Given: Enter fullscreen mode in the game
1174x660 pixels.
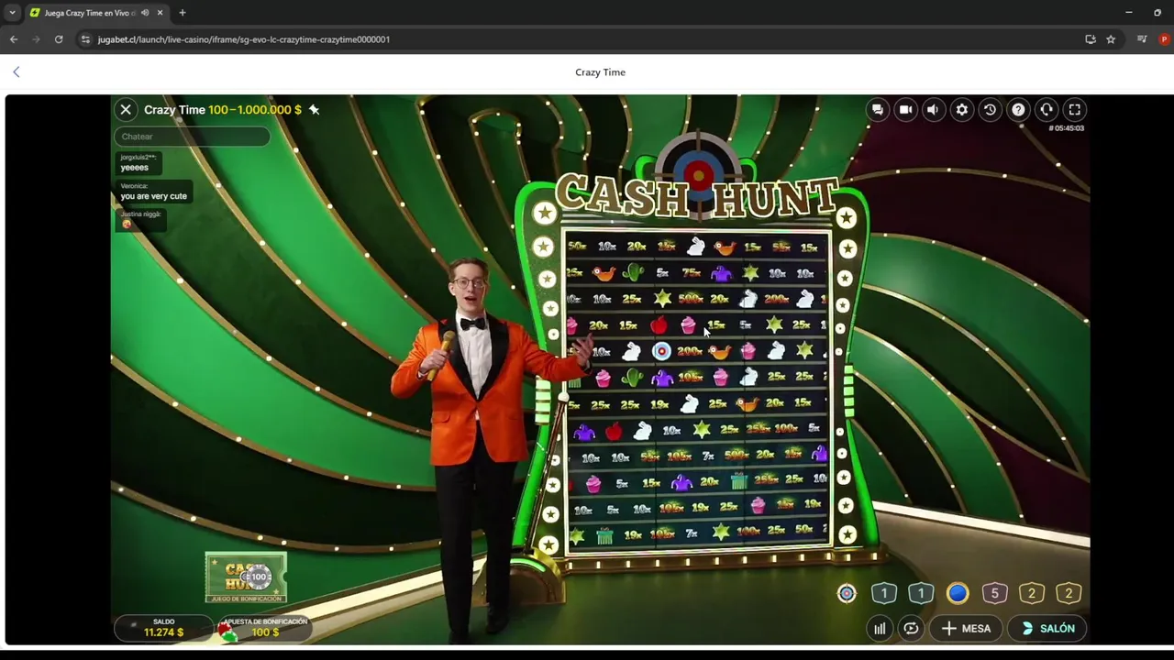Looking at the screenshot, I should click(x=1075, y=110).
